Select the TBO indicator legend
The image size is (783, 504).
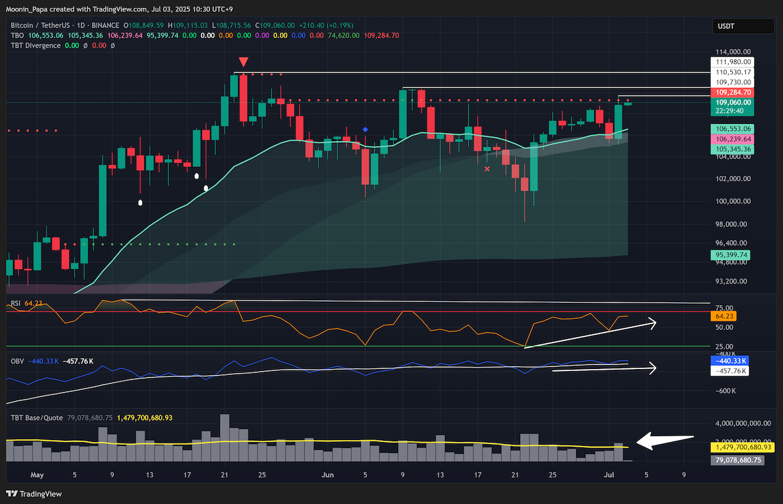18,35
